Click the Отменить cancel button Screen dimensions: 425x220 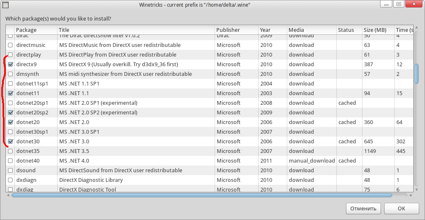(364, 208)
